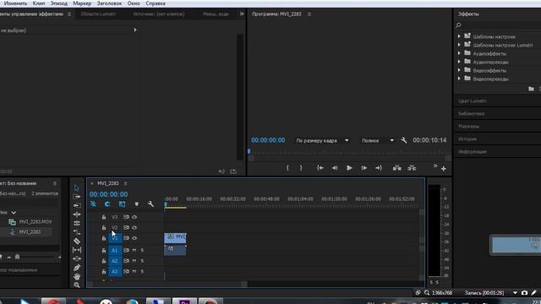Open the Полное playback resolution dropdown
This screenshot has height=304, width=541.
377,141
